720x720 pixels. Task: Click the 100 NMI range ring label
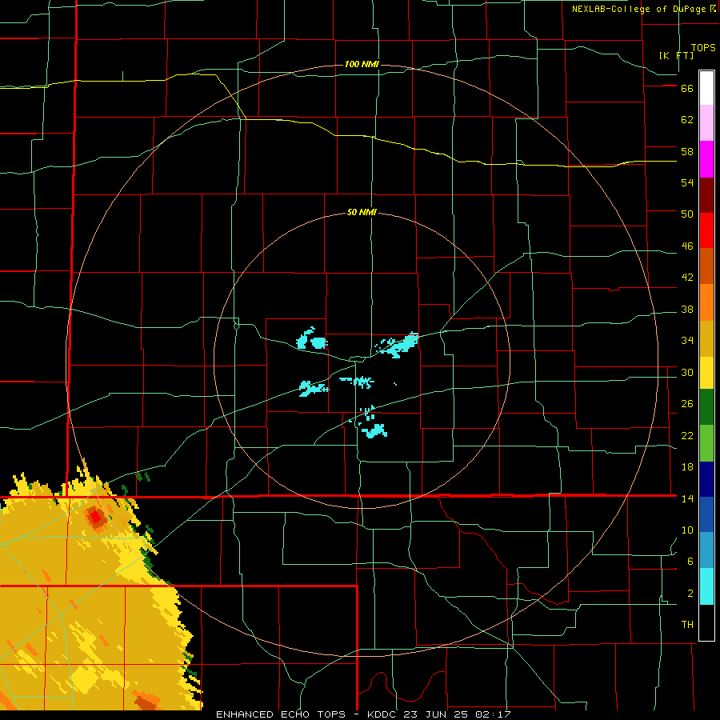coord(362,64)
